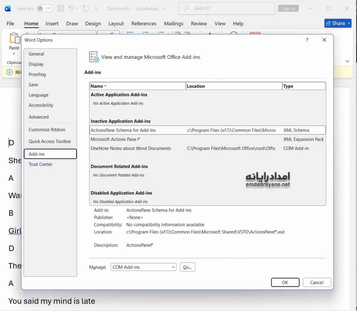
Task: Click the Word Options help question mark
Action: tap(307, 40)
